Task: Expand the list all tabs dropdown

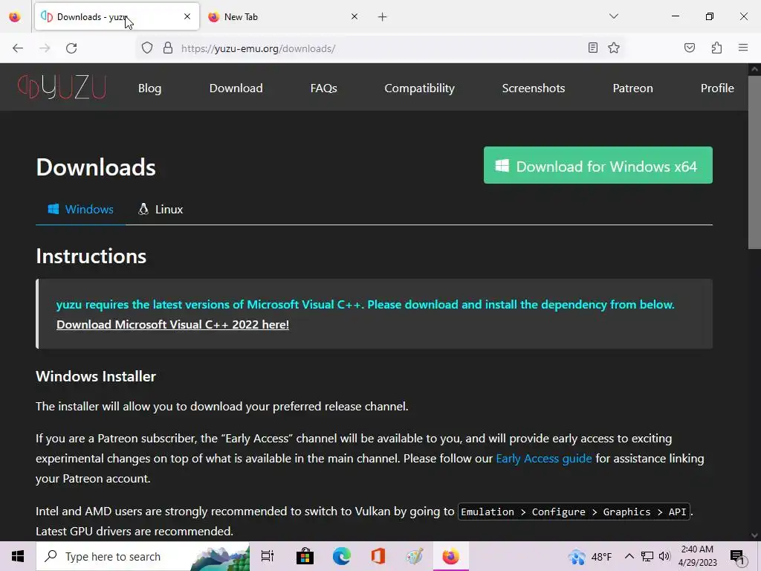Action: 614,16
